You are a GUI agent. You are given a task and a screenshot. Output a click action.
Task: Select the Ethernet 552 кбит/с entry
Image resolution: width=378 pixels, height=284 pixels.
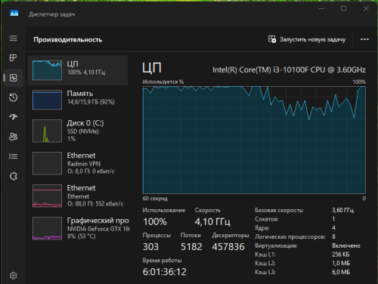click(78, 196)
